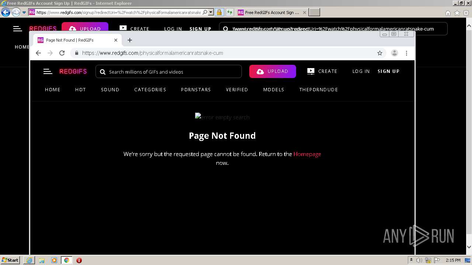Open the HOME nav item
472x265 pixels.
(x=53, y=89)
